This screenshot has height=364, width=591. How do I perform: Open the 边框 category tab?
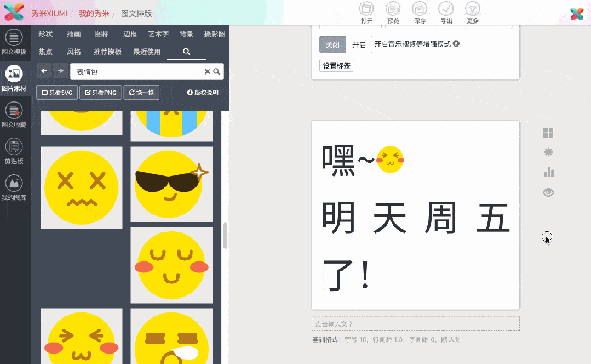tap(130, 33)
